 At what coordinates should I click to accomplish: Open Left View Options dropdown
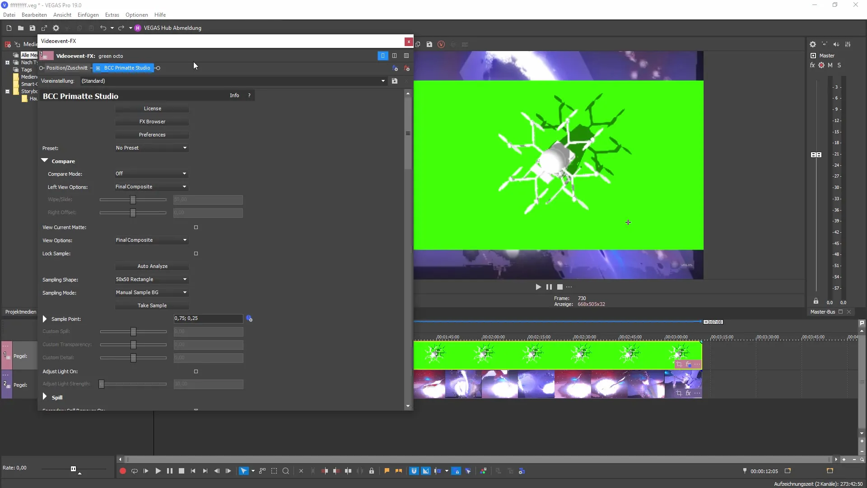pyautogui.click(x=152, y=187)
